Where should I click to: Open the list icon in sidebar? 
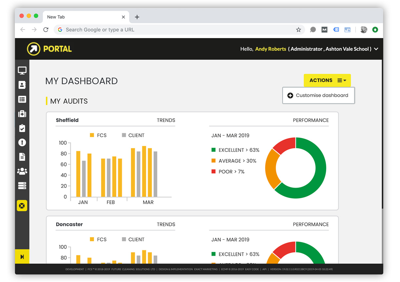tap(22, 99)
